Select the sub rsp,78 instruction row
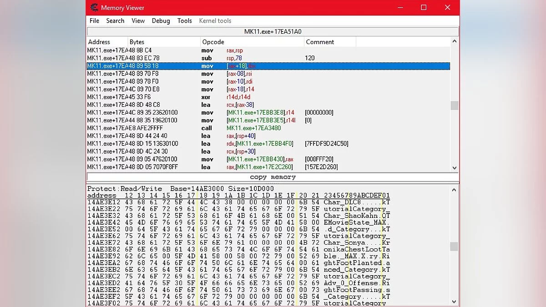Screen dimensions: 546x307 pyautogui.click(x=268, y=58)
